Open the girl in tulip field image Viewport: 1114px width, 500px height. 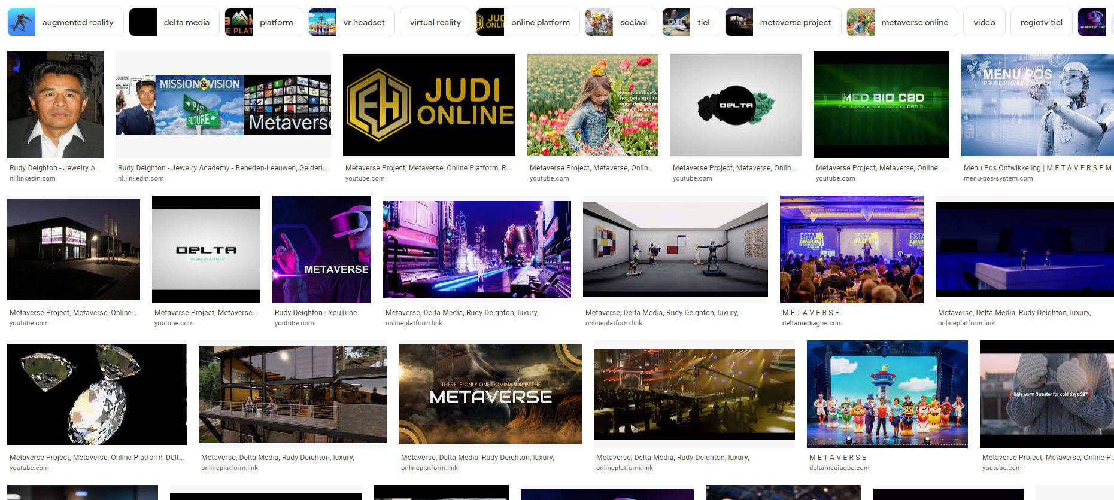(x=593, y=105)
